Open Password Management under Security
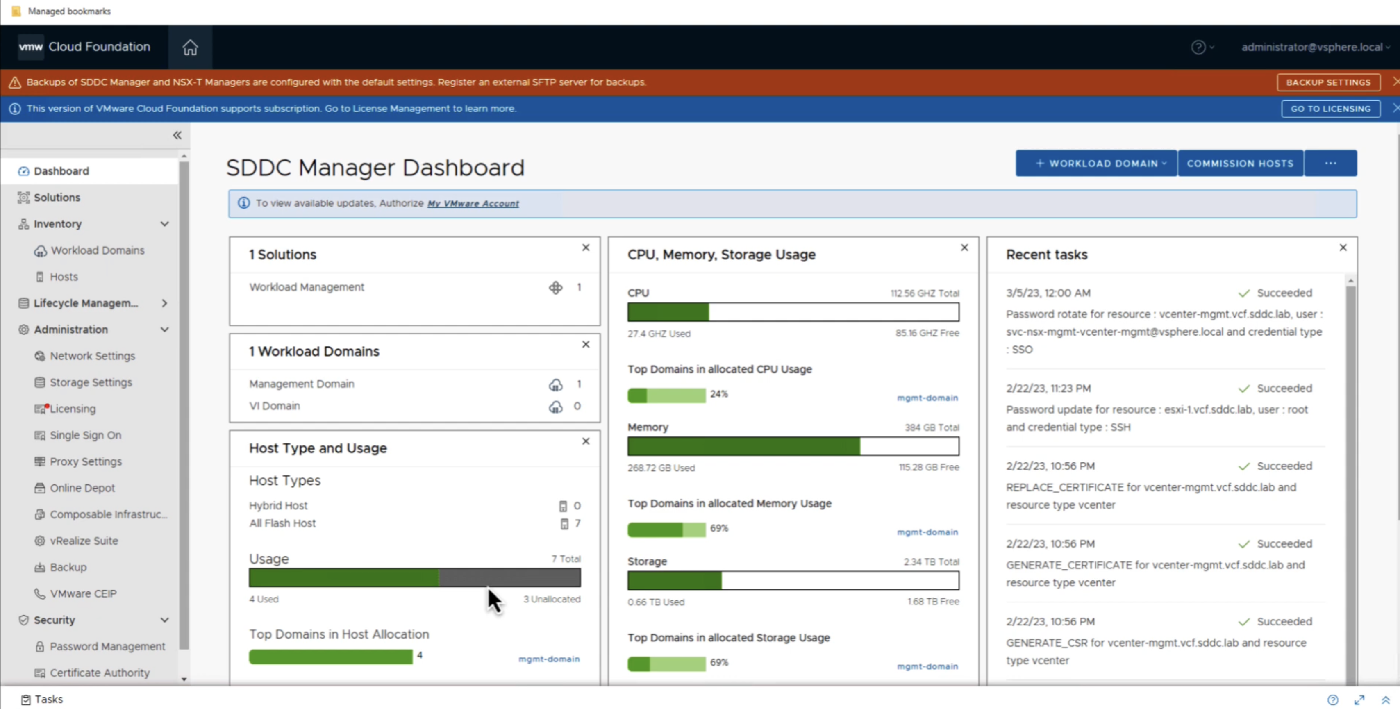Screen dimensions: 1400x709 107,646
